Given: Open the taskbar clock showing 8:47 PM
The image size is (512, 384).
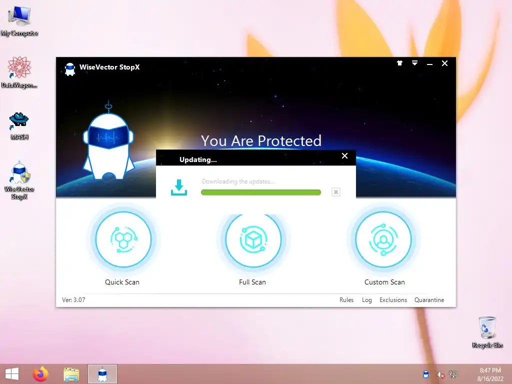Looking at the screenshot, I should 490,374.
